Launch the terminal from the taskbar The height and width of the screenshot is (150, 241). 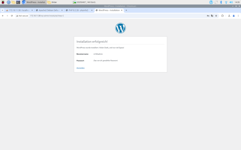point(18,2)
